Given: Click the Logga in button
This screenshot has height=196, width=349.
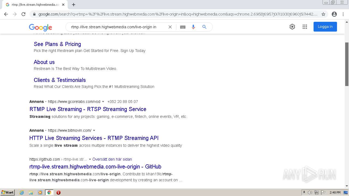Looking at the screenshot, I should tap(325, 27).
